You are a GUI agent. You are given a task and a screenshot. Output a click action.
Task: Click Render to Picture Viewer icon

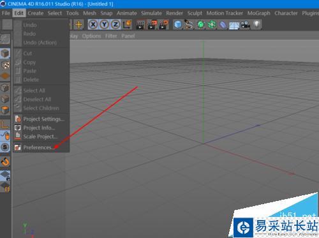tap(152, 25)
